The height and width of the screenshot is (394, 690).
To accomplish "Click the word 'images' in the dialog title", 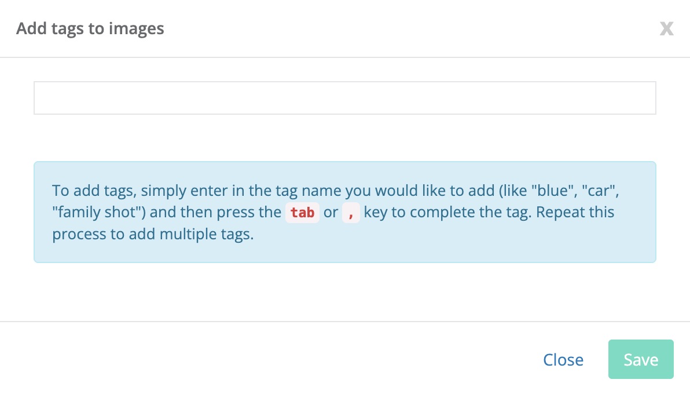I will pyautogui.click(x=137, y=29).
